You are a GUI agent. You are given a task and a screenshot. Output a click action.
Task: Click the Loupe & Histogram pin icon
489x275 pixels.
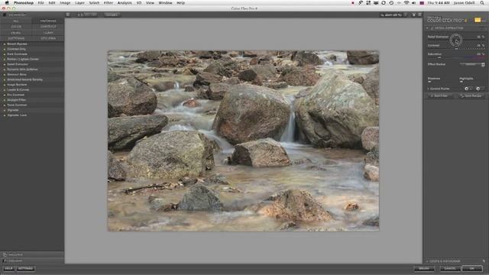(x=484, y=261)
